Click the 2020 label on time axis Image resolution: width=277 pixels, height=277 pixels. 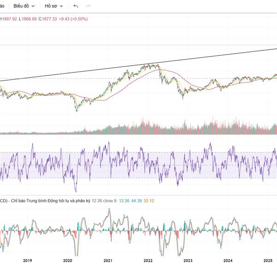(x=67, y=261)
